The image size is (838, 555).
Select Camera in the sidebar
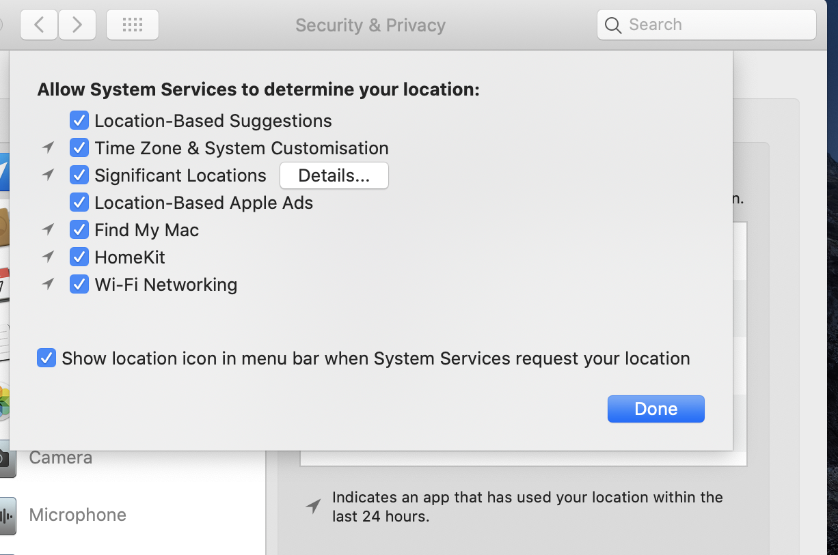click(x=60, y=457)
